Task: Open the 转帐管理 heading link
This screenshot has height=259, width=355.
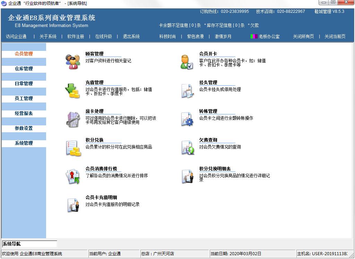Action: click(x=208, y=111)
